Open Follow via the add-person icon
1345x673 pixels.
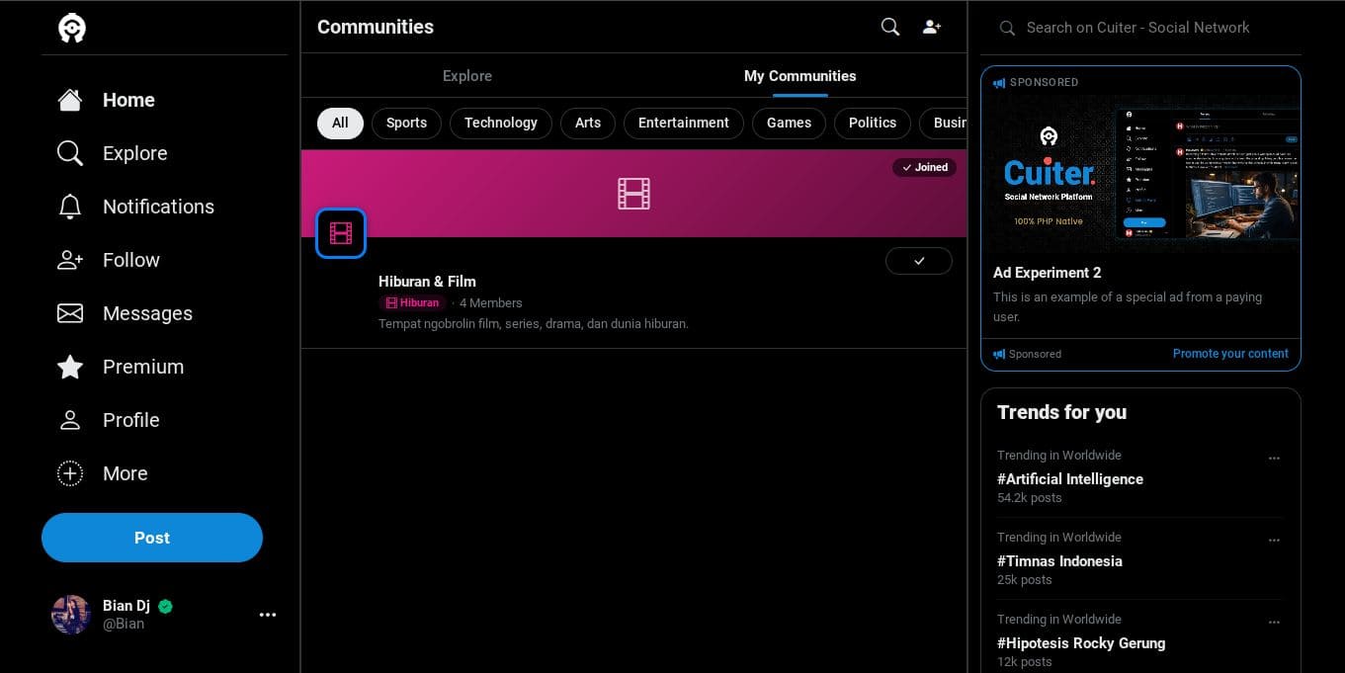point(70,260)
